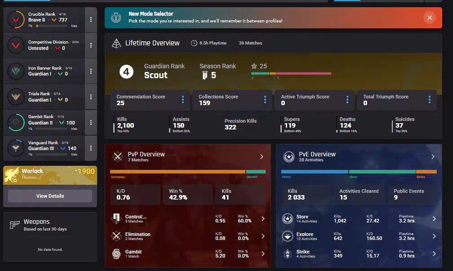Click the Assists stat value 150
The image size is (453, 271).
pyautogui.click(x=178, y=125)
